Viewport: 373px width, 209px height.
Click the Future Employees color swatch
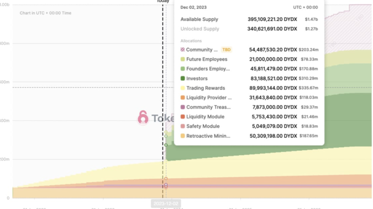(183, 59)
